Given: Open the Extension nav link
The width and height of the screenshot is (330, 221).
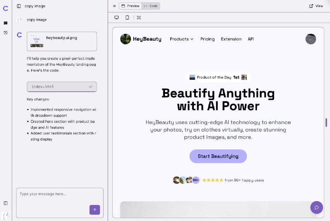Looking at the screenshot, I should click(231, 39).
